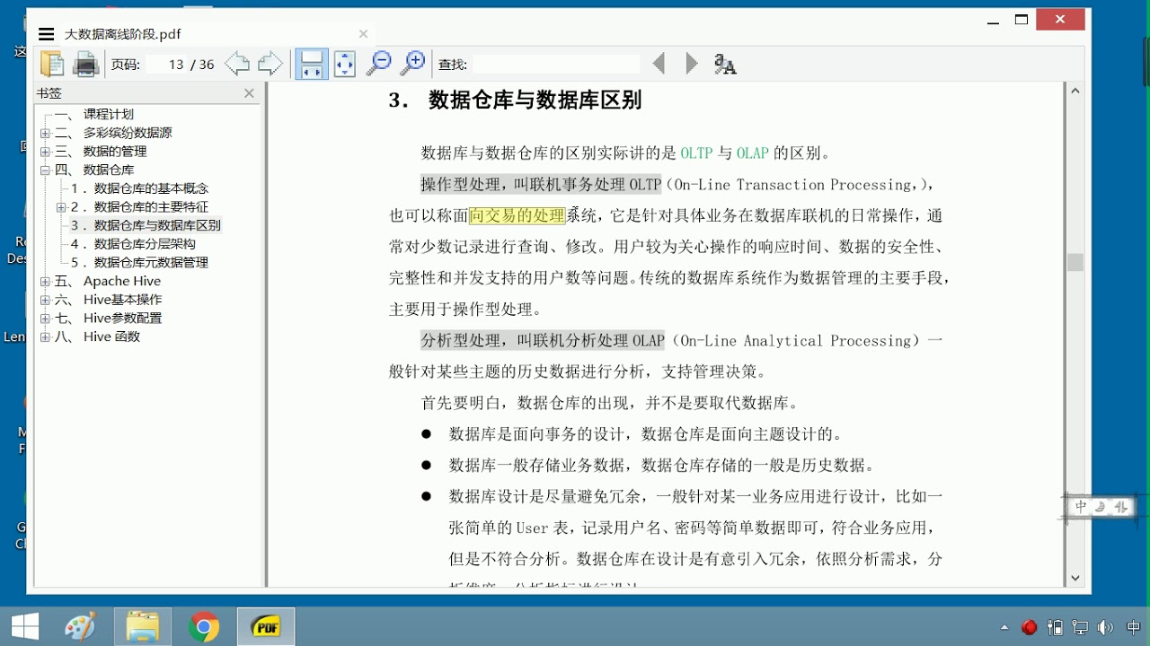Open the hamburger menu
The height and width of the screenshot is (646, 1150).
click(47, 34)
